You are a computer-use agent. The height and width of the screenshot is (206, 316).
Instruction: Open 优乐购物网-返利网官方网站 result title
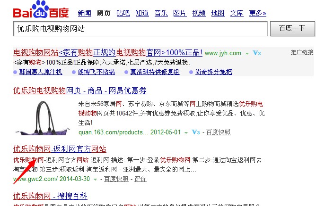coord(60,149)
